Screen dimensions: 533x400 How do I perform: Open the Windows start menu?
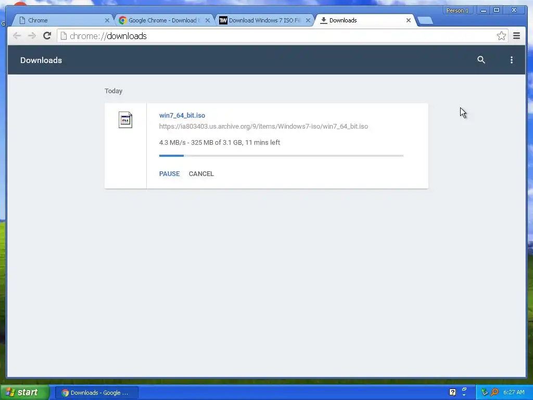point(24,392)
